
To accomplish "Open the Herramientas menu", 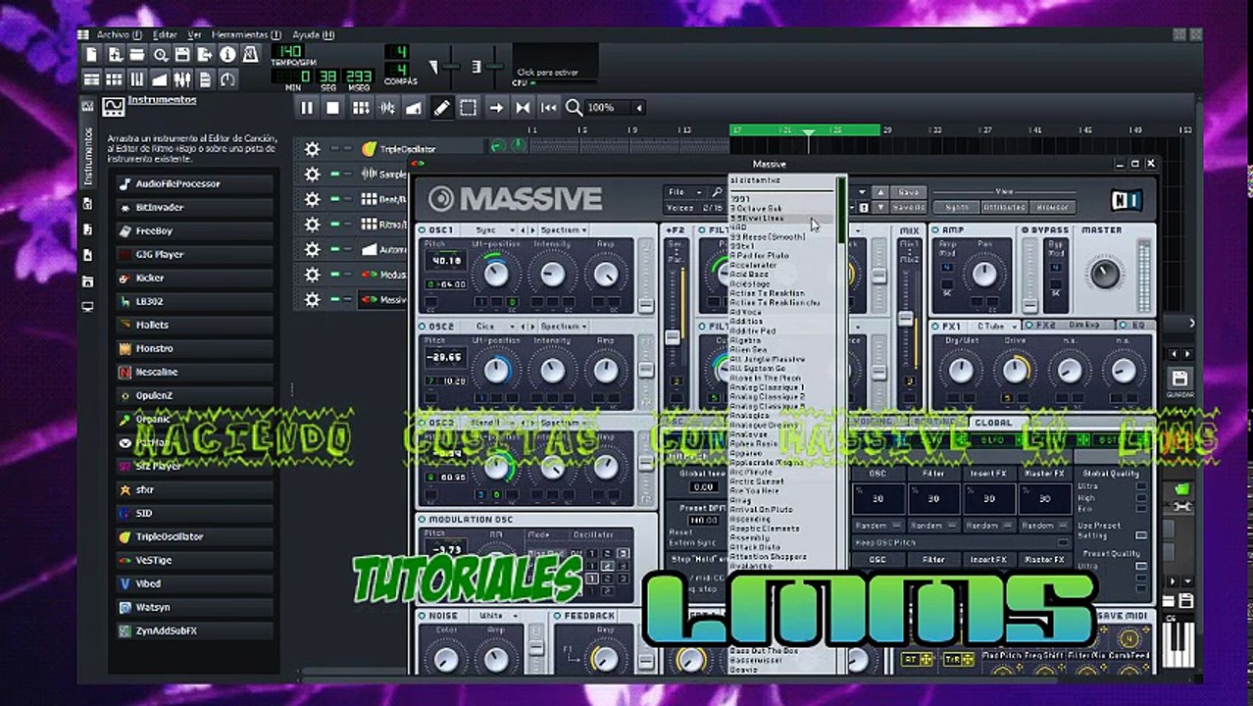I will (x=245, y=34).
